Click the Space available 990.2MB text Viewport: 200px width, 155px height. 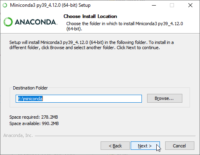click(34, 123)
